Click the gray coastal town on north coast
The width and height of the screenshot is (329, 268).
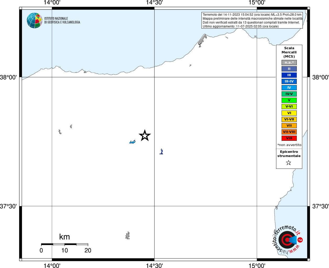point(202,41)
